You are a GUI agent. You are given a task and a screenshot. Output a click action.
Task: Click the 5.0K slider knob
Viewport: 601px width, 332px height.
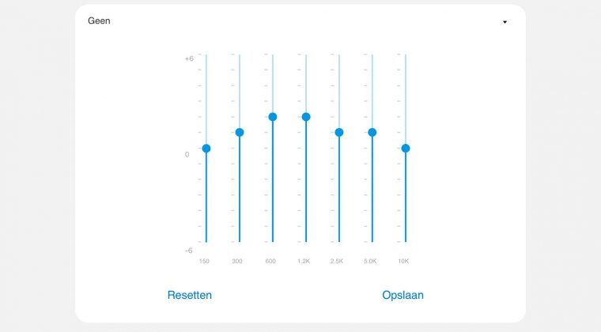(372, 132)
